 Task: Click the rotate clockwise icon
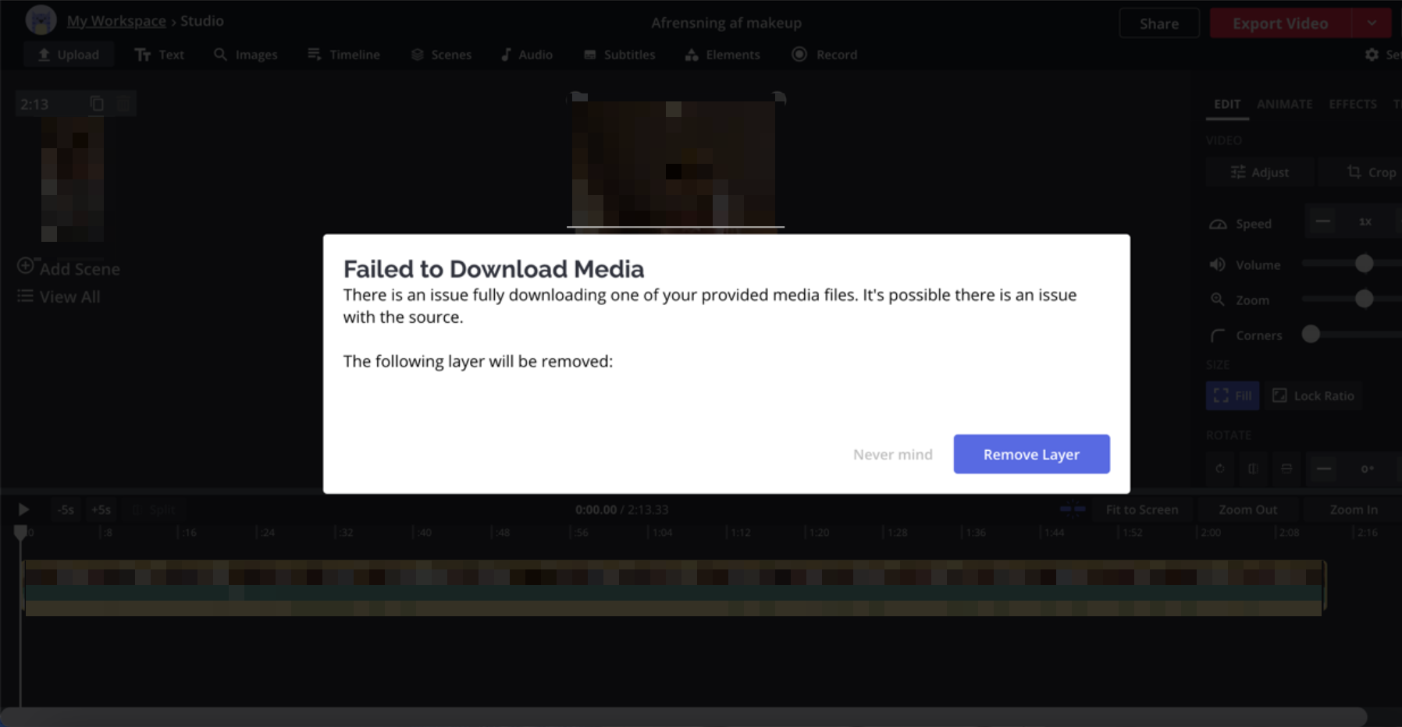pos(1220,469)
